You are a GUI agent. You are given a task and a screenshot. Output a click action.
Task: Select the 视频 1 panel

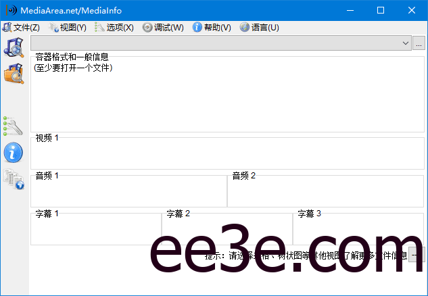tap(227, 153)
